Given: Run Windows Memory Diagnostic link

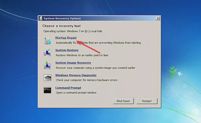Looking at the screenshot, I should [76, 75].
